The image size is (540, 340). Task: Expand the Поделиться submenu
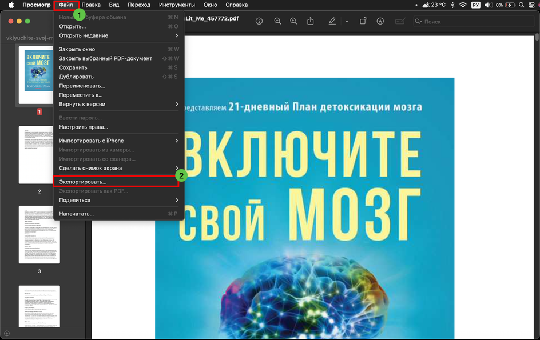coord(118,200)
